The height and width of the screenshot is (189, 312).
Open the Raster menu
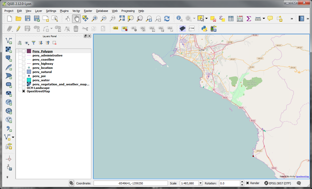[88, 11]
